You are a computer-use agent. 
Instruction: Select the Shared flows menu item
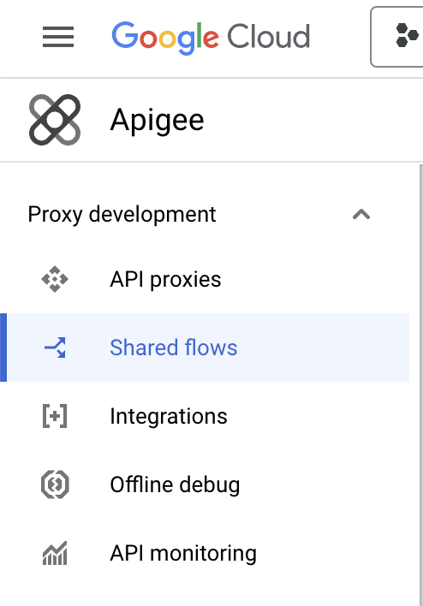(173, 348)
